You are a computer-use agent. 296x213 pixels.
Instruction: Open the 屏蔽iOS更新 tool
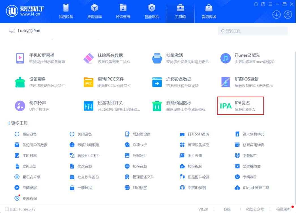click(247, 82)
